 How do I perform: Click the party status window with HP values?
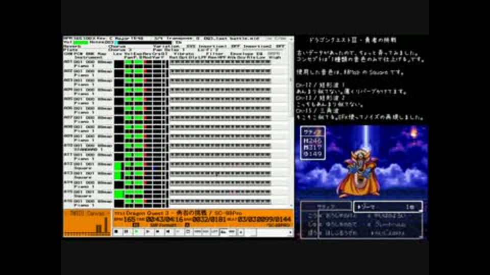[x=313, y=143]
